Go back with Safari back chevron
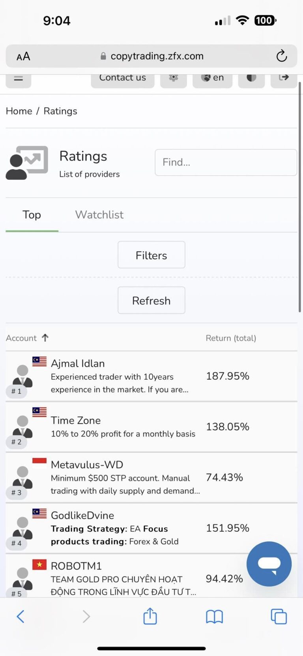 (x=21, y=616)
